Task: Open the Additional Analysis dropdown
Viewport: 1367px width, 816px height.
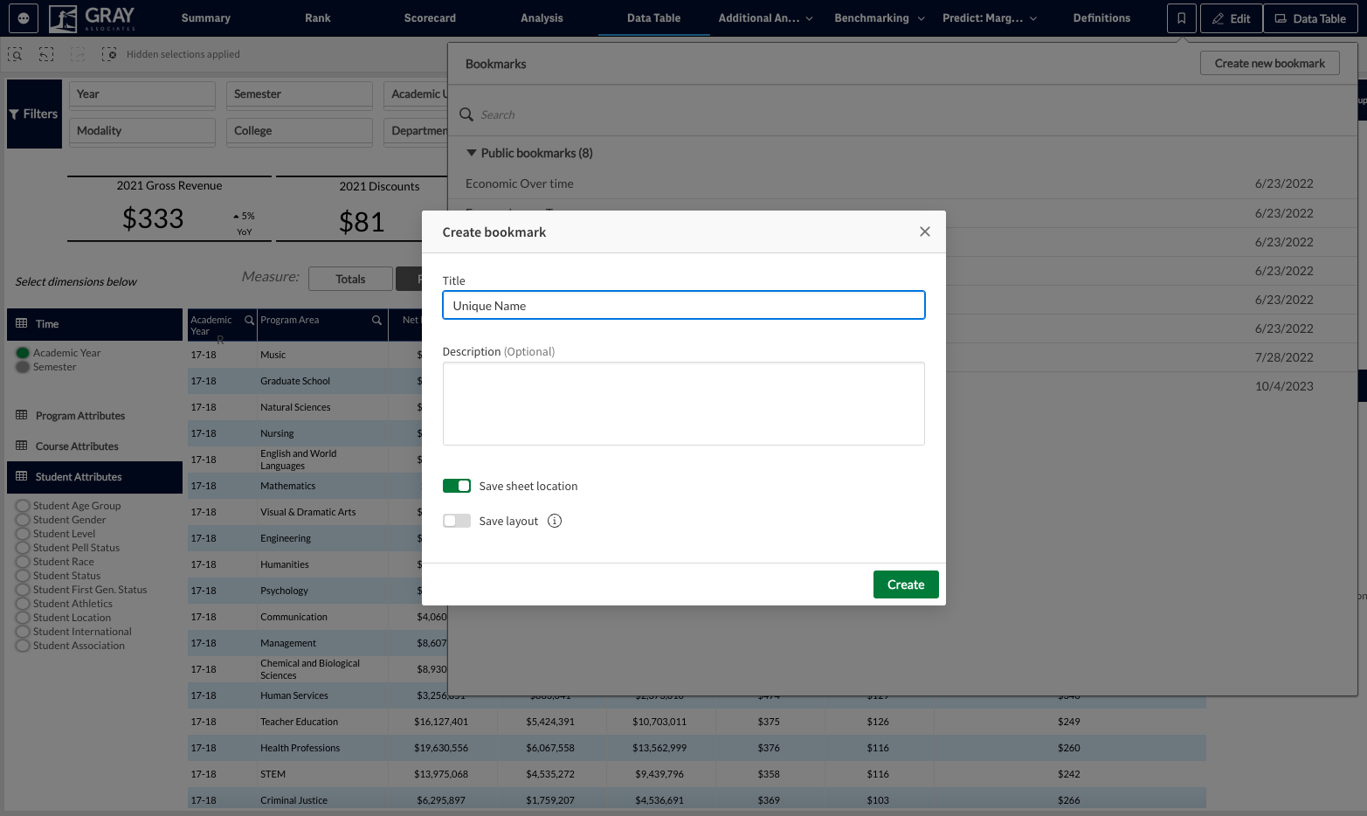Action: (x=766, y=18)
